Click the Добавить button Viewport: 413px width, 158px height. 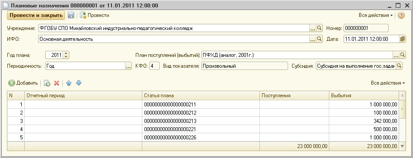23,83
